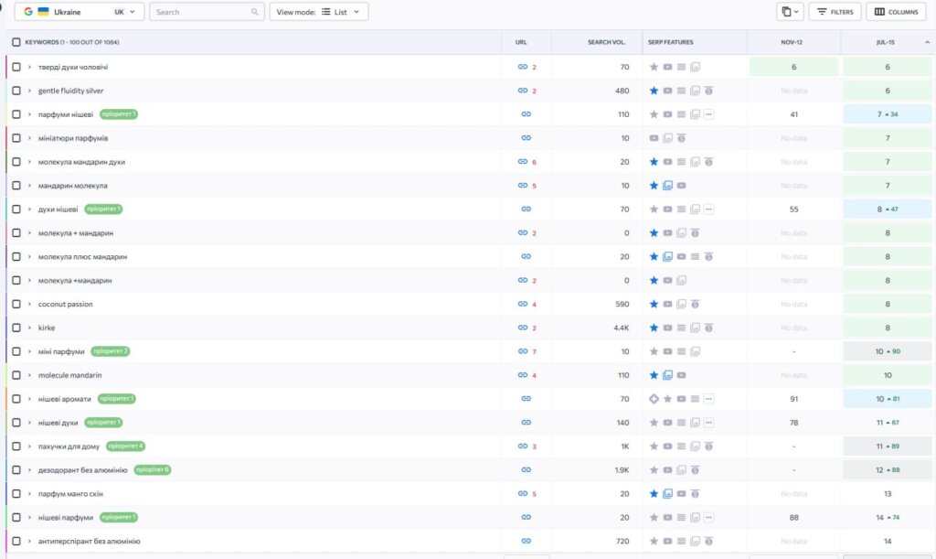Open the View mode List dropdown

click(x=319, y=12)
